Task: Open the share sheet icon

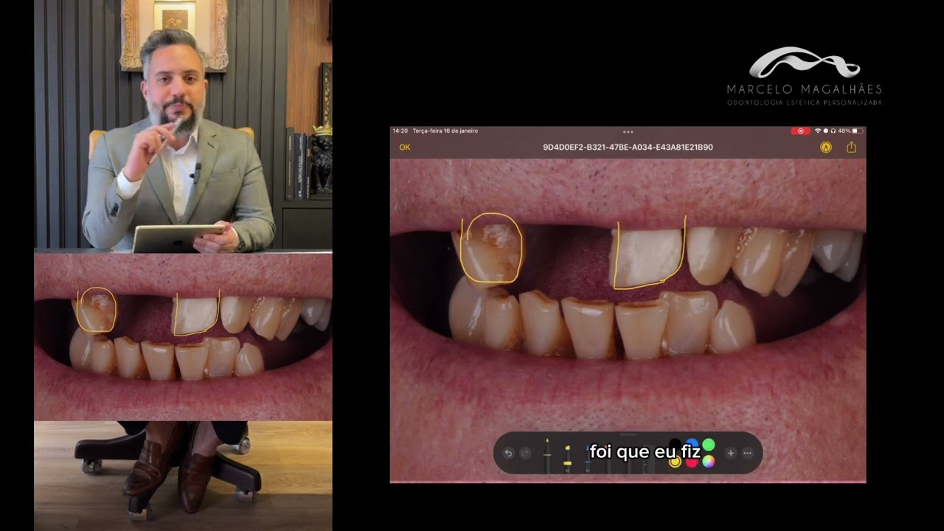Action: tap(851, 147)
